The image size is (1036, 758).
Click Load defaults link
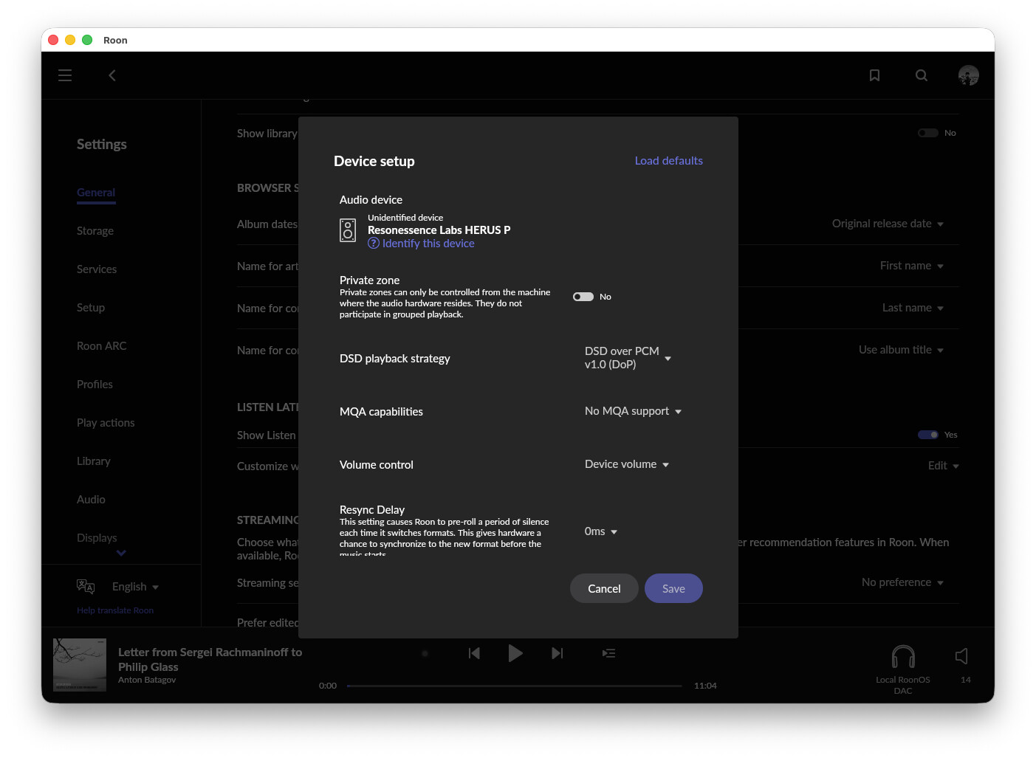click(669, 161)
